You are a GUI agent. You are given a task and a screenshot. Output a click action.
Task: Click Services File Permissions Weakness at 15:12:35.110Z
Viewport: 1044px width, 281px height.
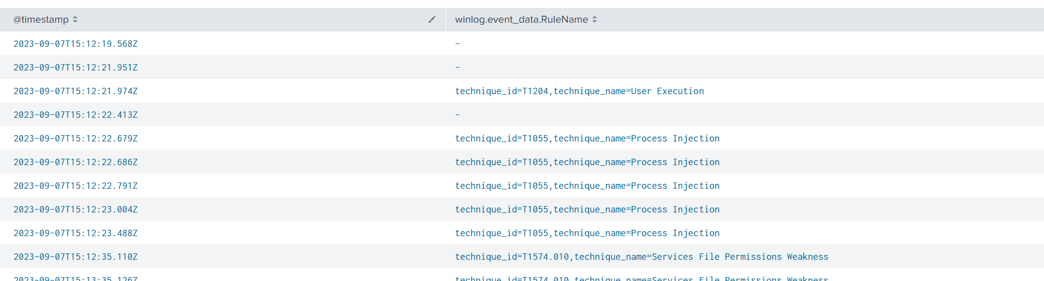coord(641,257)
